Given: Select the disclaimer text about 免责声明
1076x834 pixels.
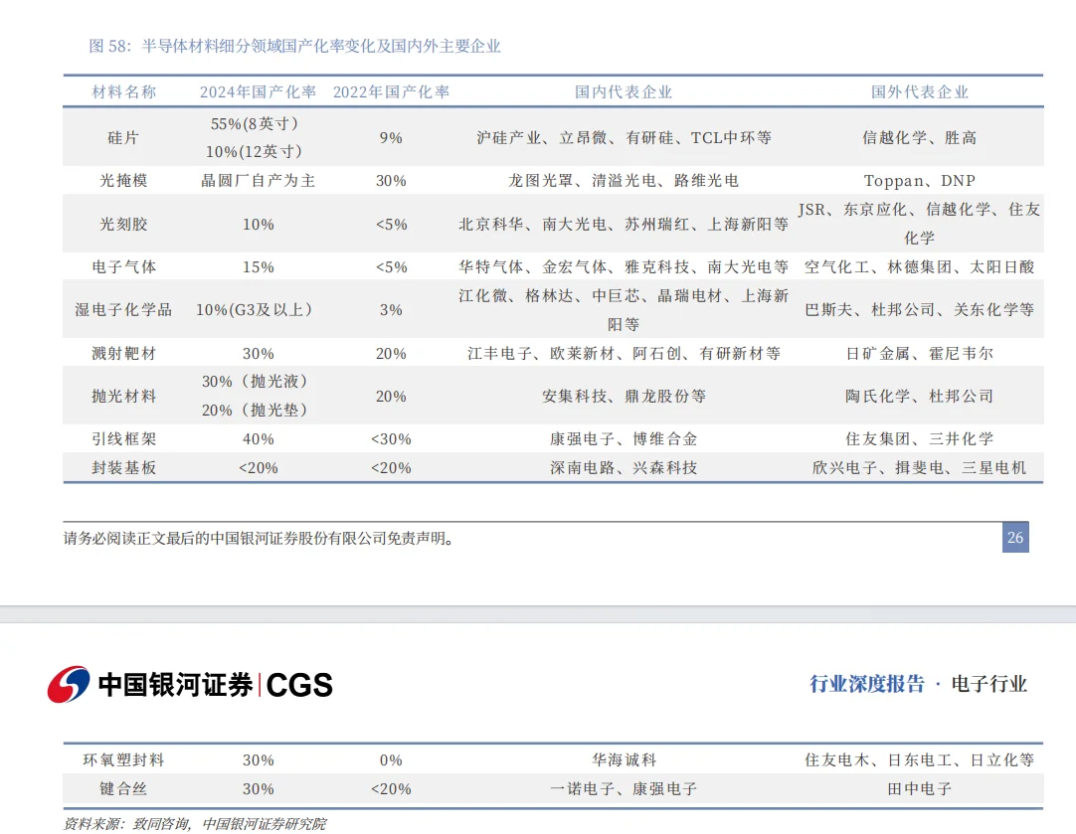Looking at the screenshot, I should [x=257, y=538].
